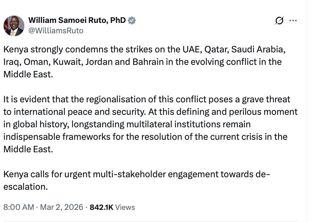Open the Grok explain icon

pyautogui.click(x=279, y=21)
